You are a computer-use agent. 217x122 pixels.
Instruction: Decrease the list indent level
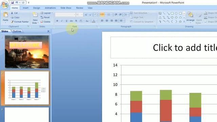(116, 15)
